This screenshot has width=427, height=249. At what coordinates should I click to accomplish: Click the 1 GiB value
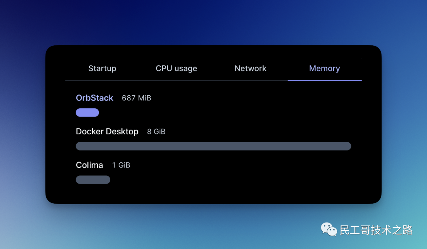(x=121, y=165)
